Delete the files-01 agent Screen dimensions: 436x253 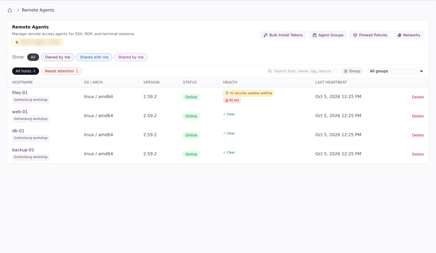(x=418, y=97)
